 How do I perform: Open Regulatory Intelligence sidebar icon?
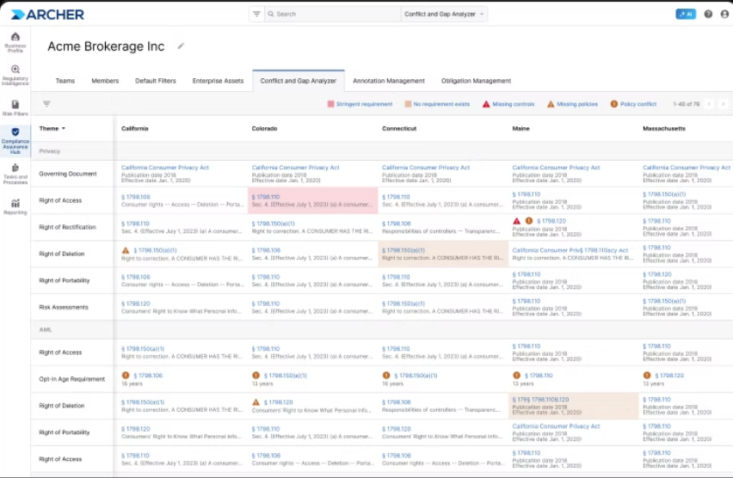(x=15, y=74)
